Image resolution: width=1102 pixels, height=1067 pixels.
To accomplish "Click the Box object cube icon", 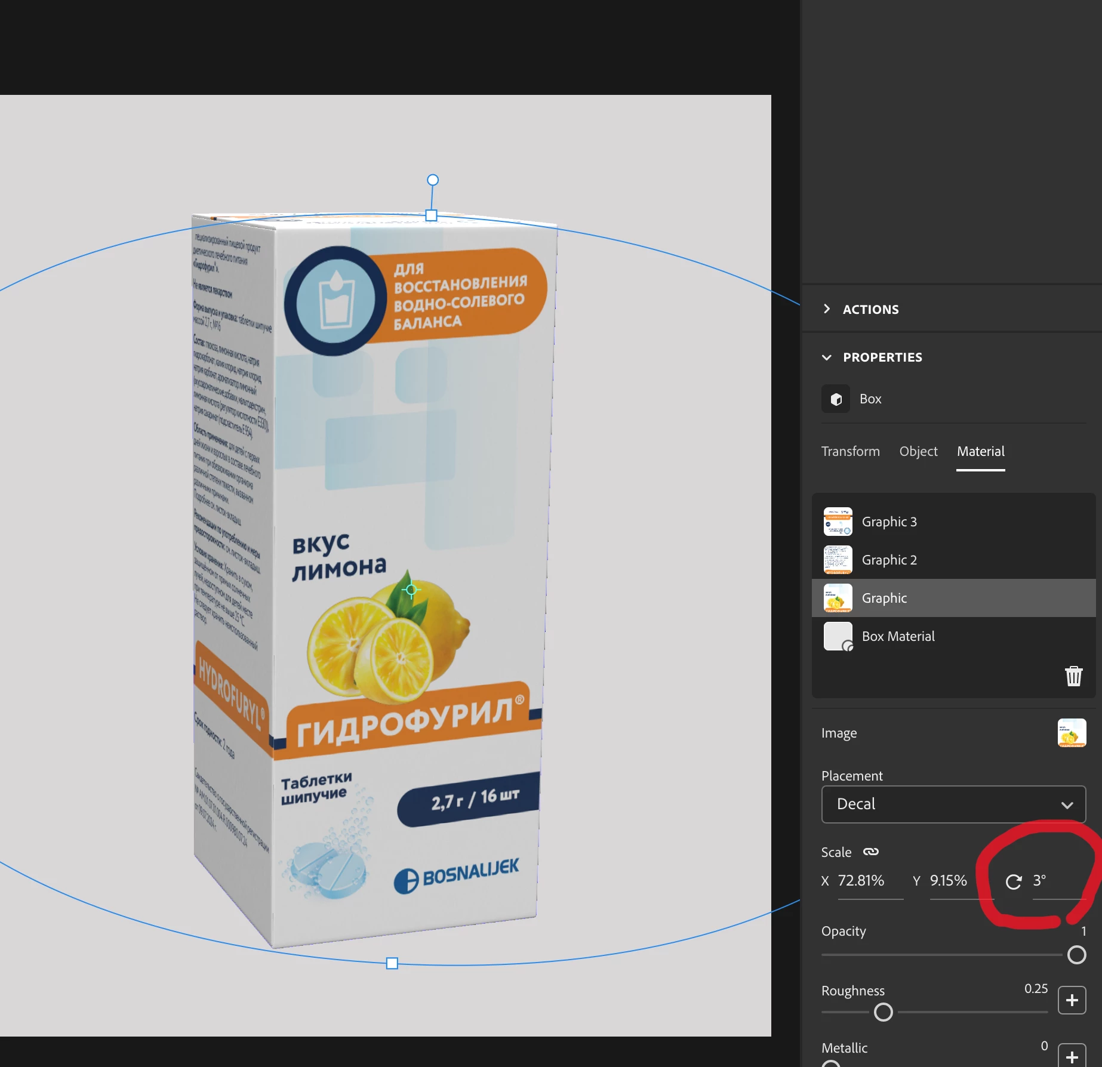I will coord(836,399).
